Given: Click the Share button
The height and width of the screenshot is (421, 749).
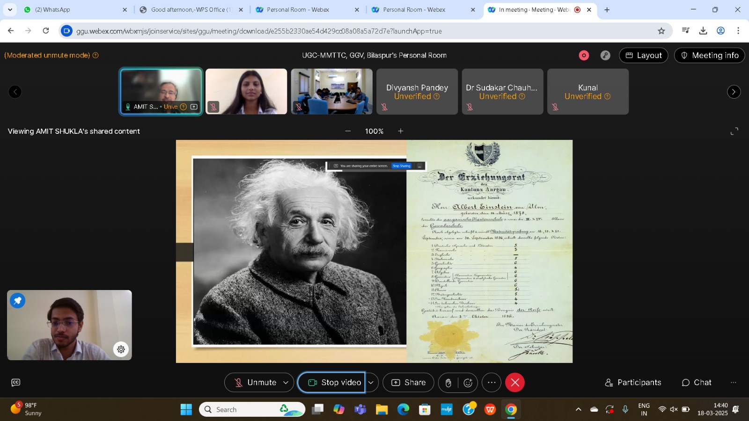Looking at the screenshot, I should 408,383.
